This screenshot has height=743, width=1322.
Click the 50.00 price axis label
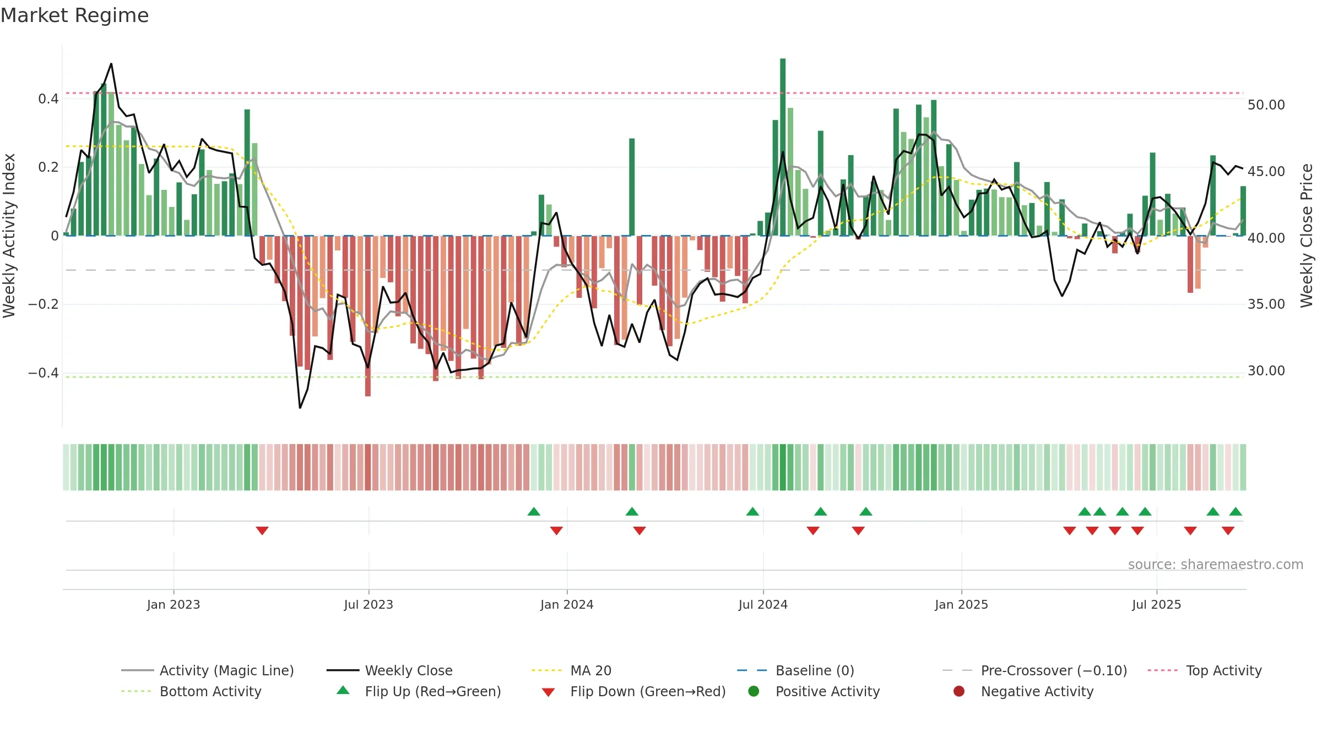pos(1266,105)
